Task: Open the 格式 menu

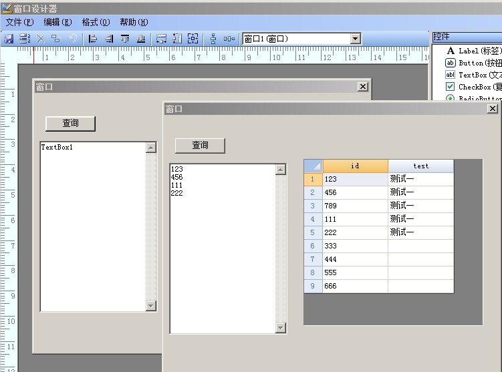Action: coord(96,22)
